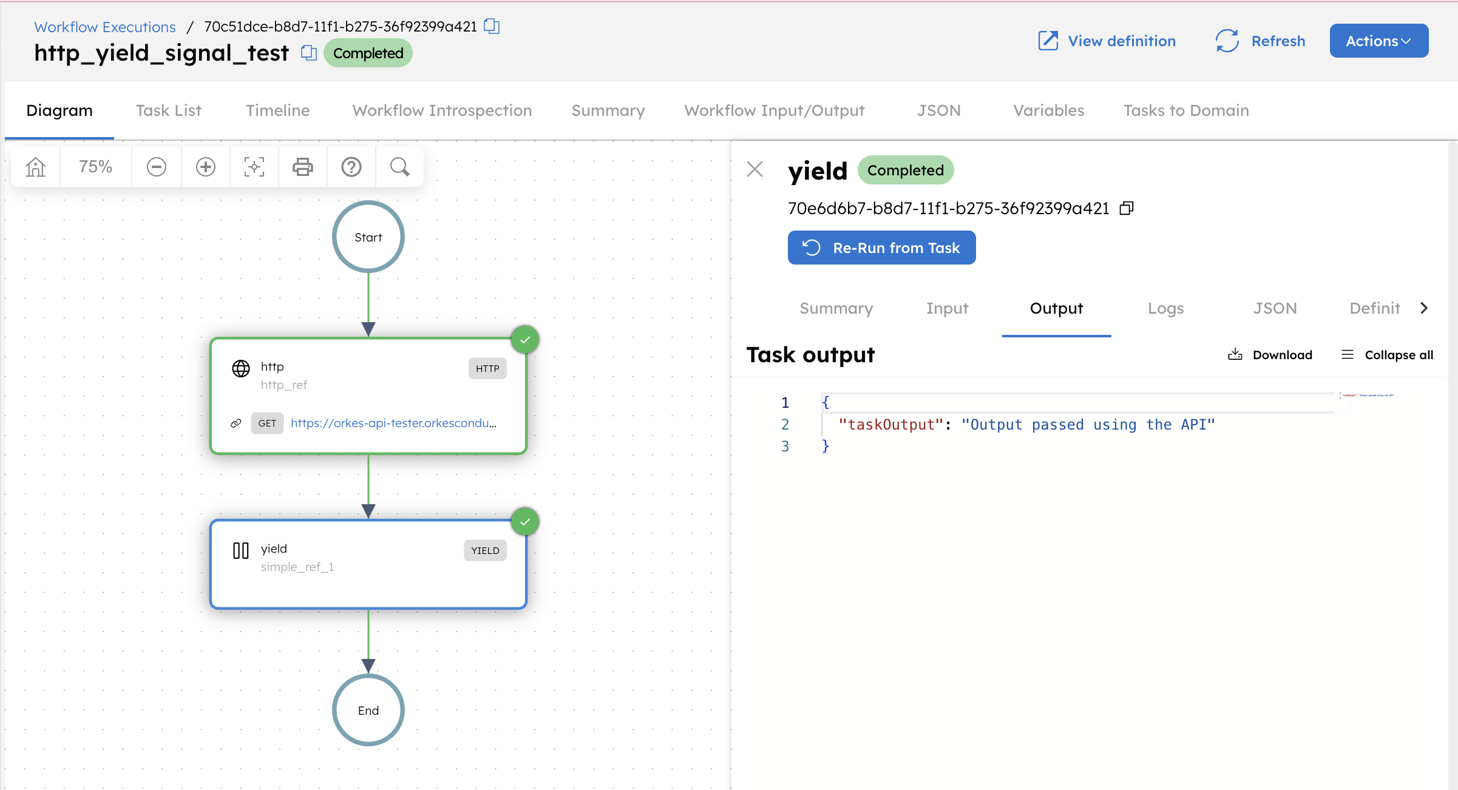The height and width of the screenshot is (790, 1458).
Task: Switch to the Timeline tab
Action: click(x=278, y=110)
